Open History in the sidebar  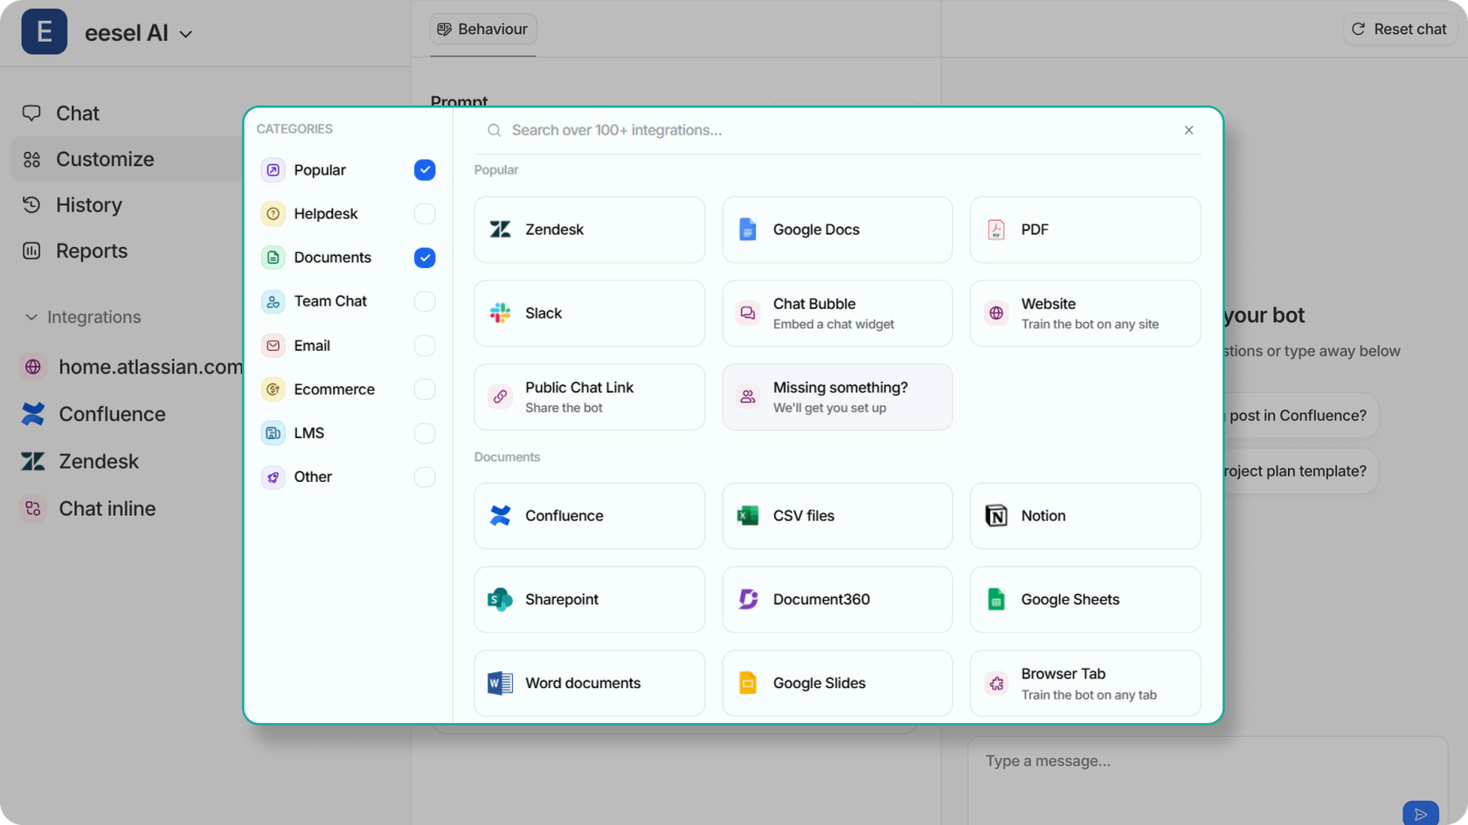88,205
